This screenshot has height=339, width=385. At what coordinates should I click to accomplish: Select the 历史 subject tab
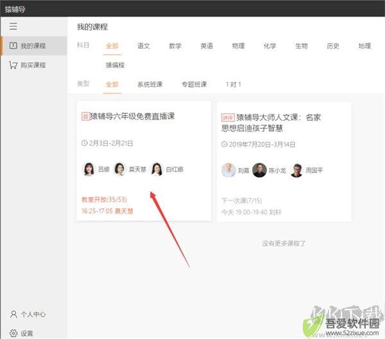[333, 46]
